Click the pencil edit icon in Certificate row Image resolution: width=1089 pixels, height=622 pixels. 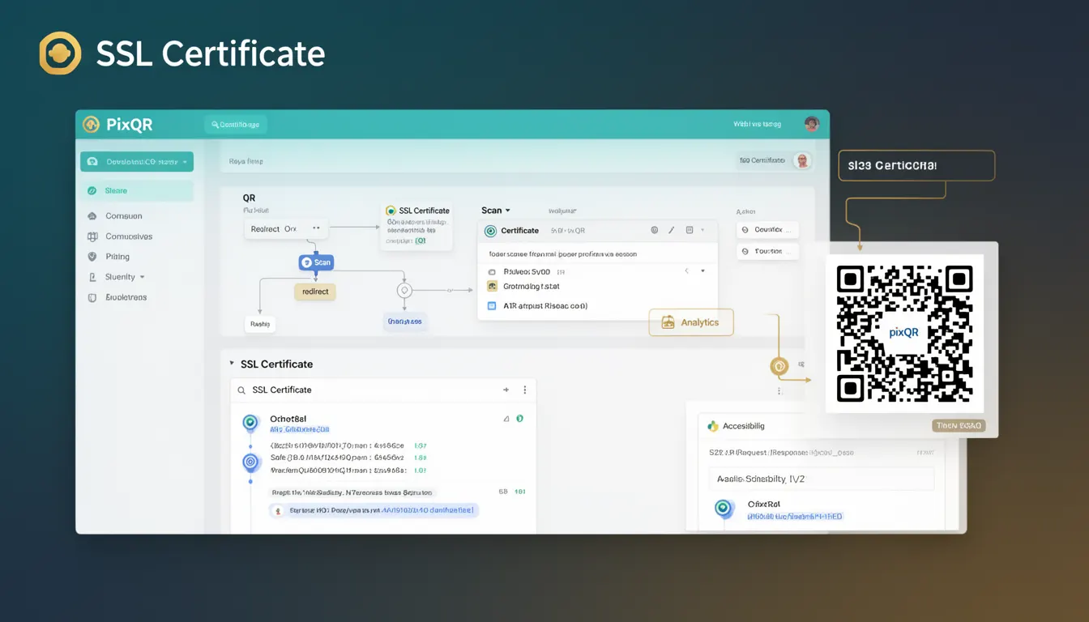[x=671, y=231]
